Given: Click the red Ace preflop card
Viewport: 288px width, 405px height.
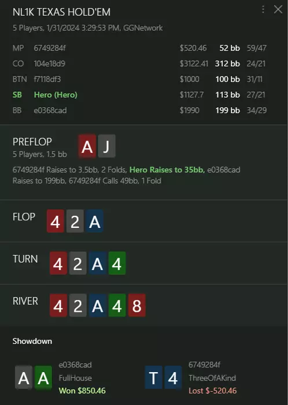Looking at the screenshot, I should [87, 146].
